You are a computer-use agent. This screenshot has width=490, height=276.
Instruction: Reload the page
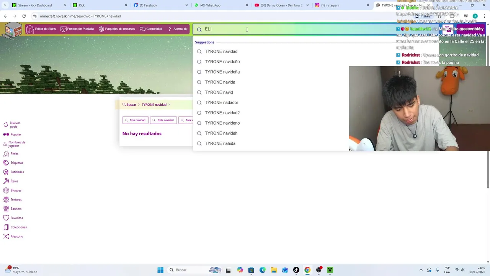click(x=24, y=16)
